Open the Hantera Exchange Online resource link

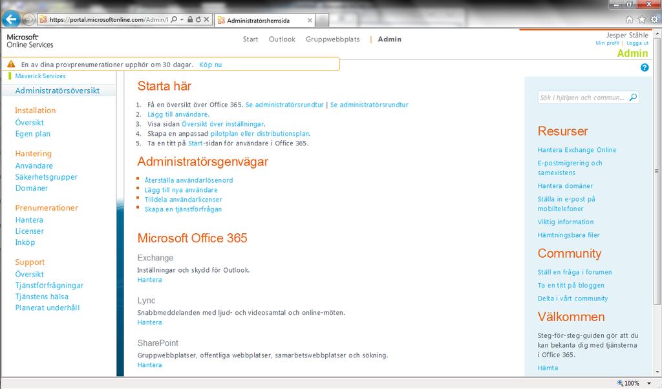tap(577, 150)
